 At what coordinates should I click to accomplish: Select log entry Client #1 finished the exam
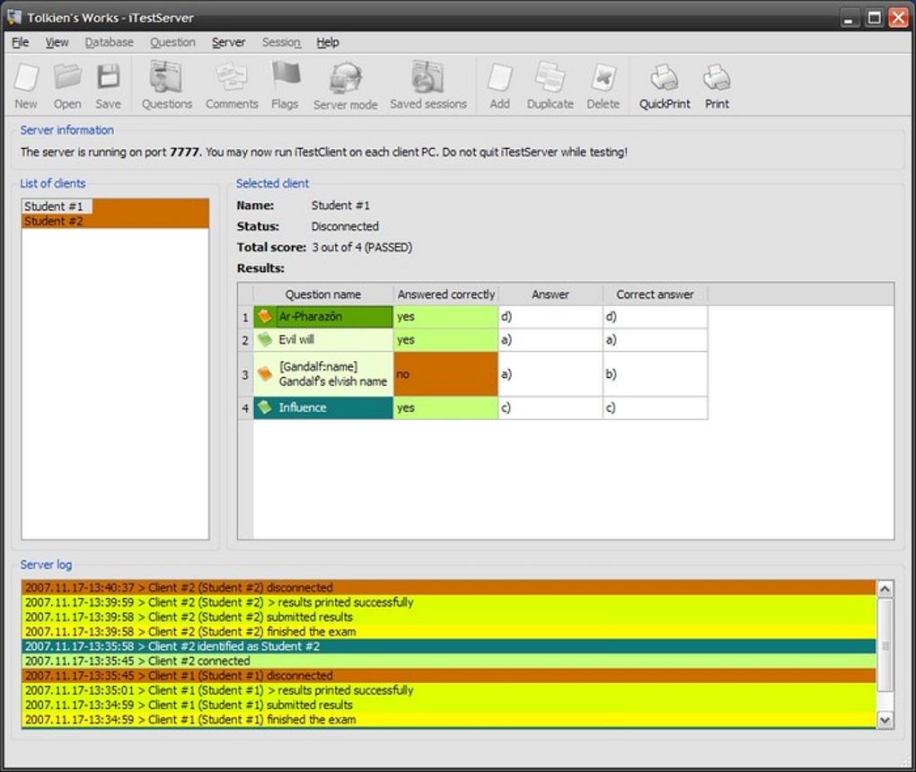[449, 719]
